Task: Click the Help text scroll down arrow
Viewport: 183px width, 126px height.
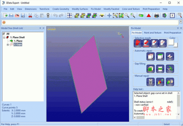Action: tap(178, 114)
